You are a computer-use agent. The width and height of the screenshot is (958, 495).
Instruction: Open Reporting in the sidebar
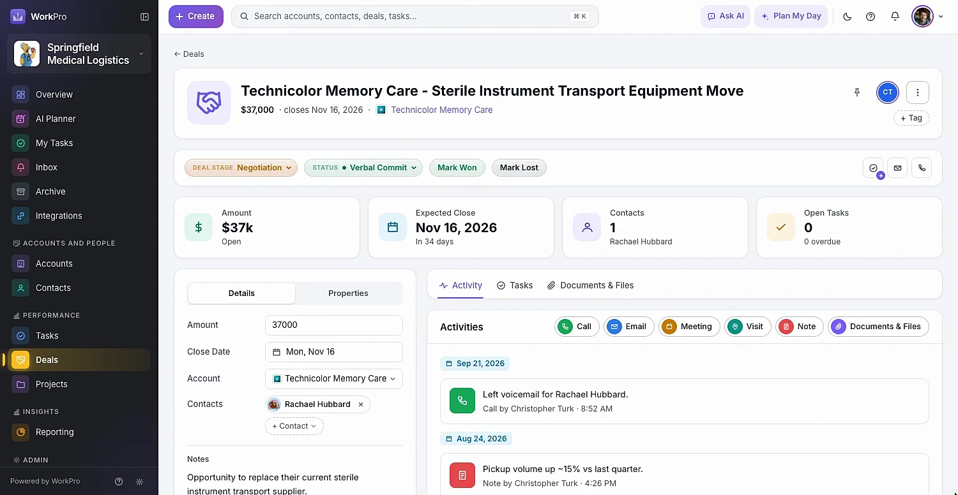click(79, 432)
